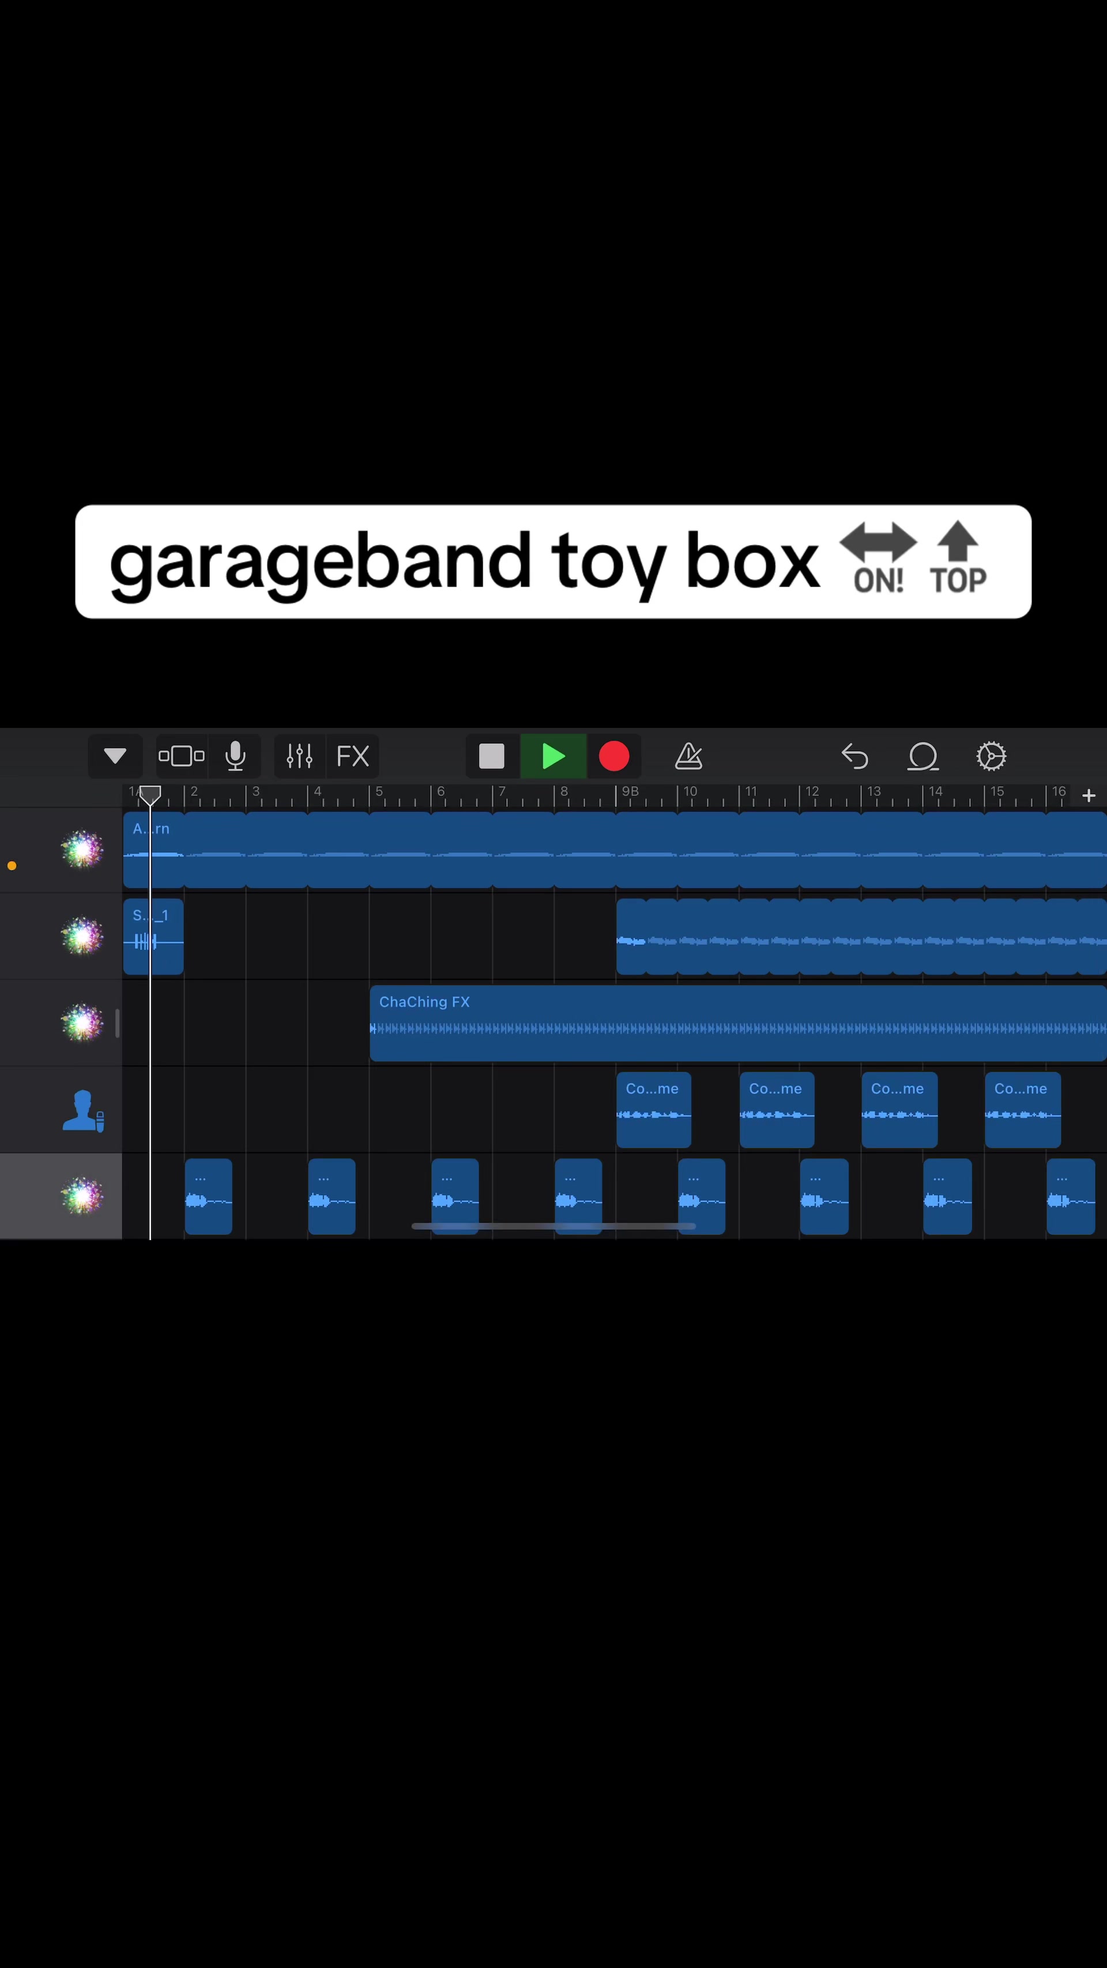Start recording with the red button

point(614,756)
